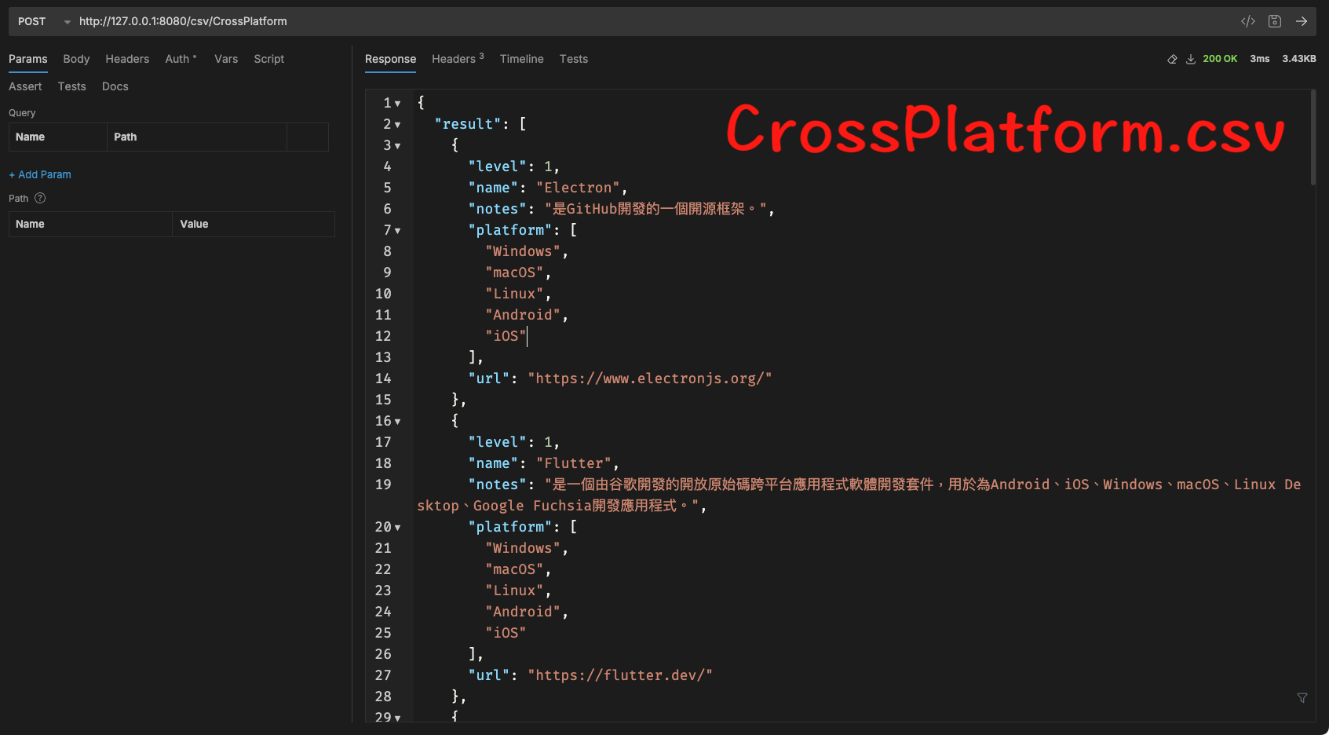Open the Assert tab
This screenshot has width=1329, height=735.
[x=25, y=86]
